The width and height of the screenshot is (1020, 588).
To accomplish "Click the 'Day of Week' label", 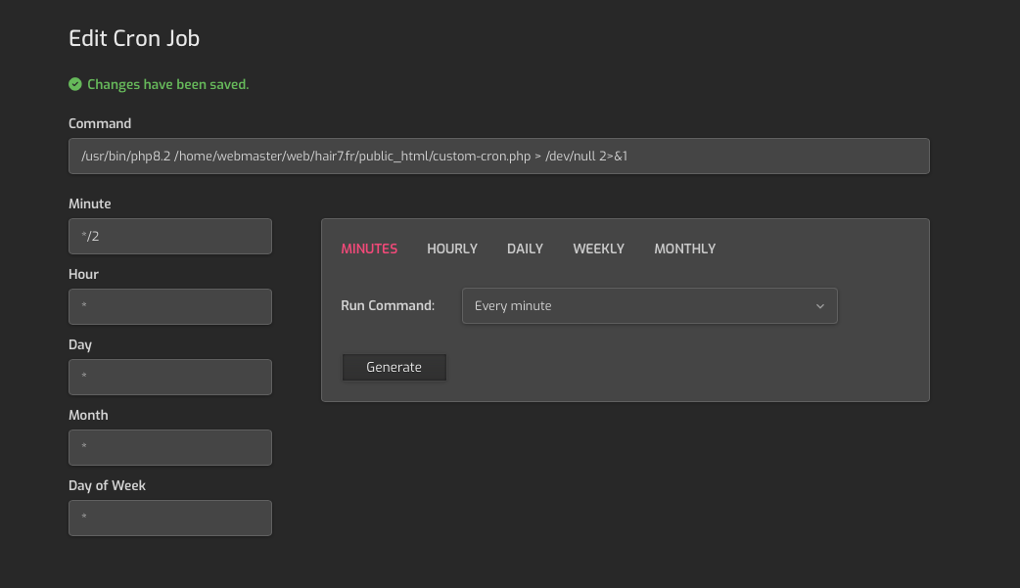I will point(107,485).
